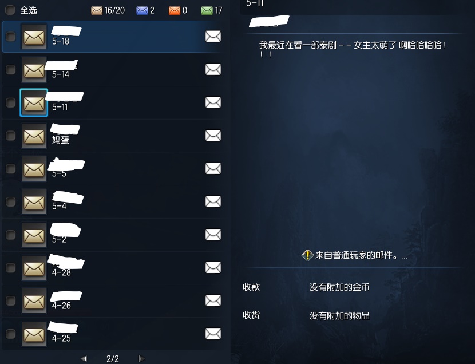The image size is (475, 364).
Task: Click white read-status envelope on 4-28 row
Action: 213,267
